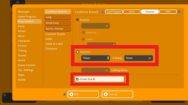188x105 pixels.
Task: Select the Character radio button
Action: 77,52
